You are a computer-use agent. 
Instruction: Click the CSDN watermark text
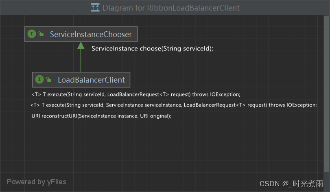coord(291,183)
